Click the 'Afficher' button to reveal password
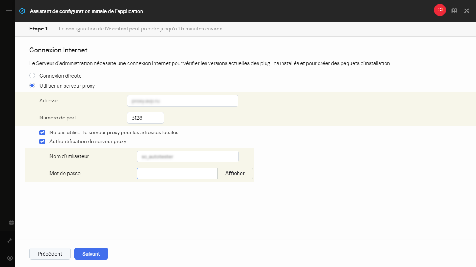Image resolution: width=476 pixels, height=267 pixels. click(235, 174)
